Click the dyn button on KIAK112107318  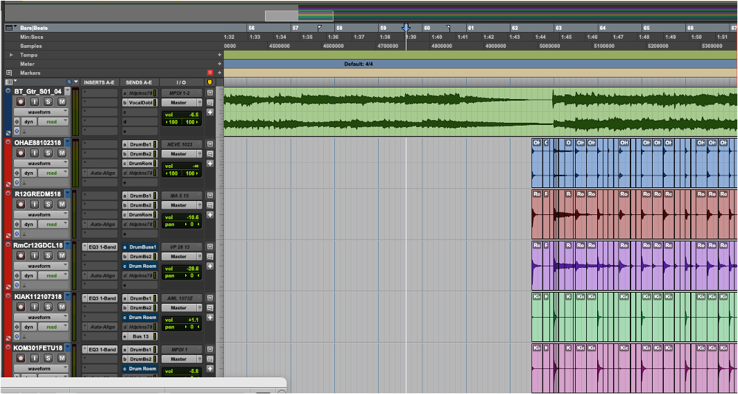click(x=28, y=327)
